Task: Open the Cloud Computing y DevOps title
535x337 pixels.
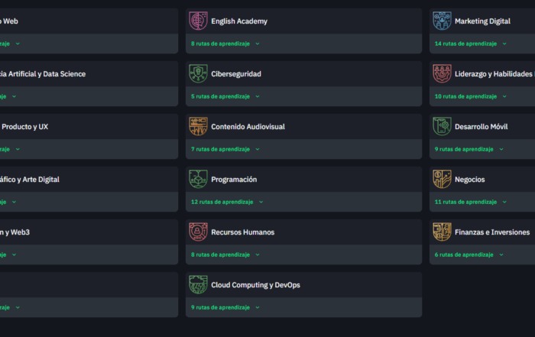Action: 255,285
